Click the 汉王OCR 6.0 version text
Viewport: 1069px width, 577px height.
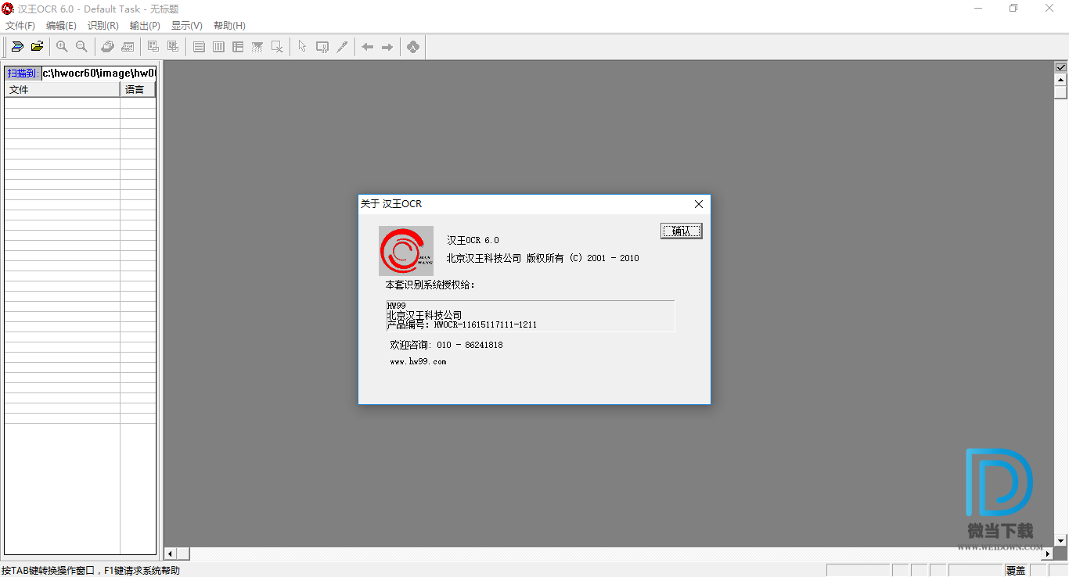(473, 240)
